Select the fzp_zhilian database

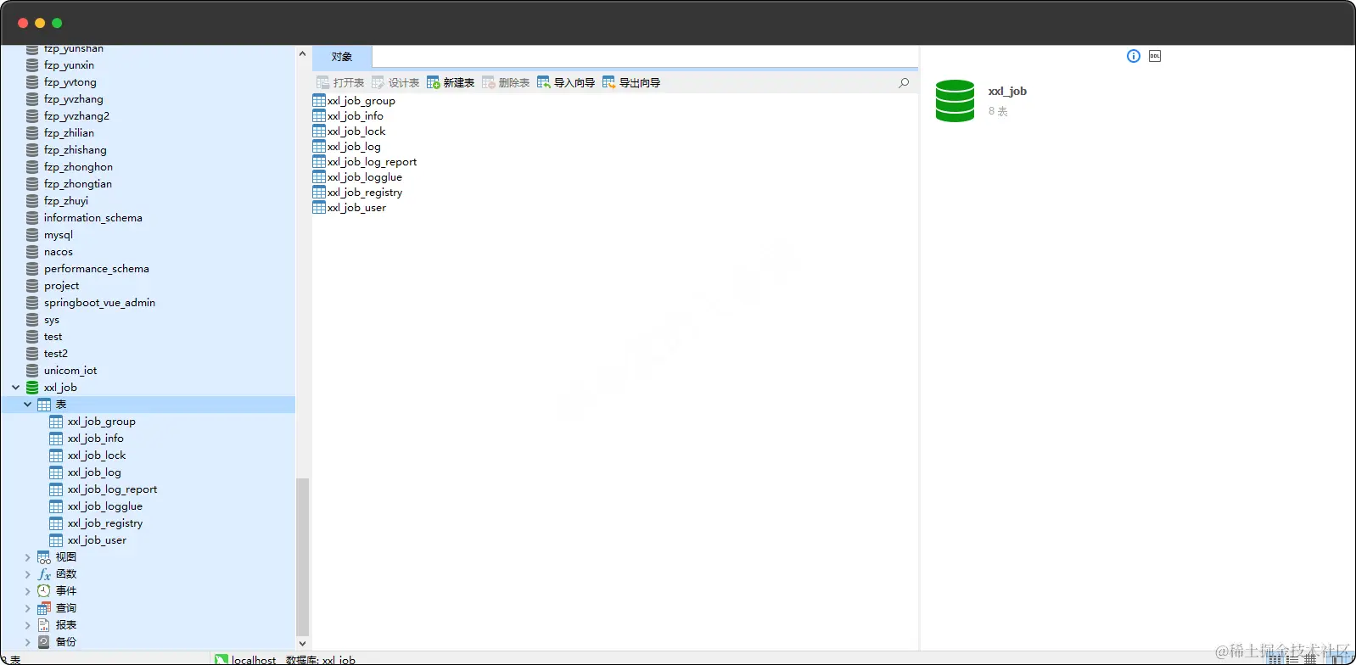coord(69,133)
